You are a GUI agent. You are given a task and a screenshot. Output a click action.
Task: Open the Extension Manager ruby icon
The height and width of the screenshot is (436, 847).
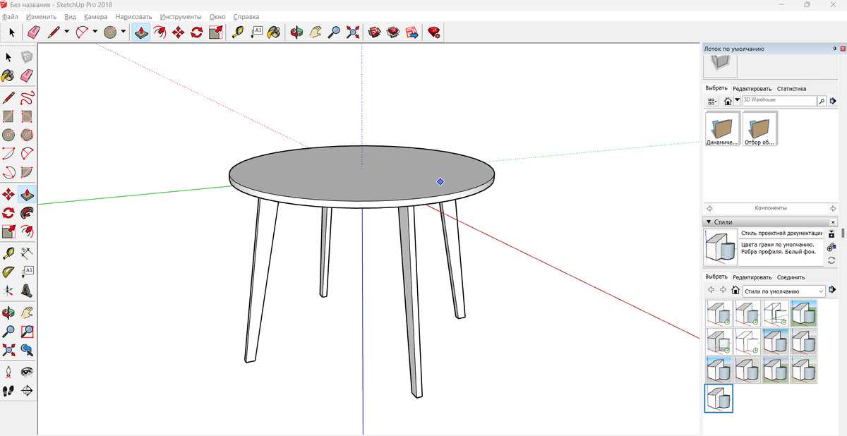[434, 32]
